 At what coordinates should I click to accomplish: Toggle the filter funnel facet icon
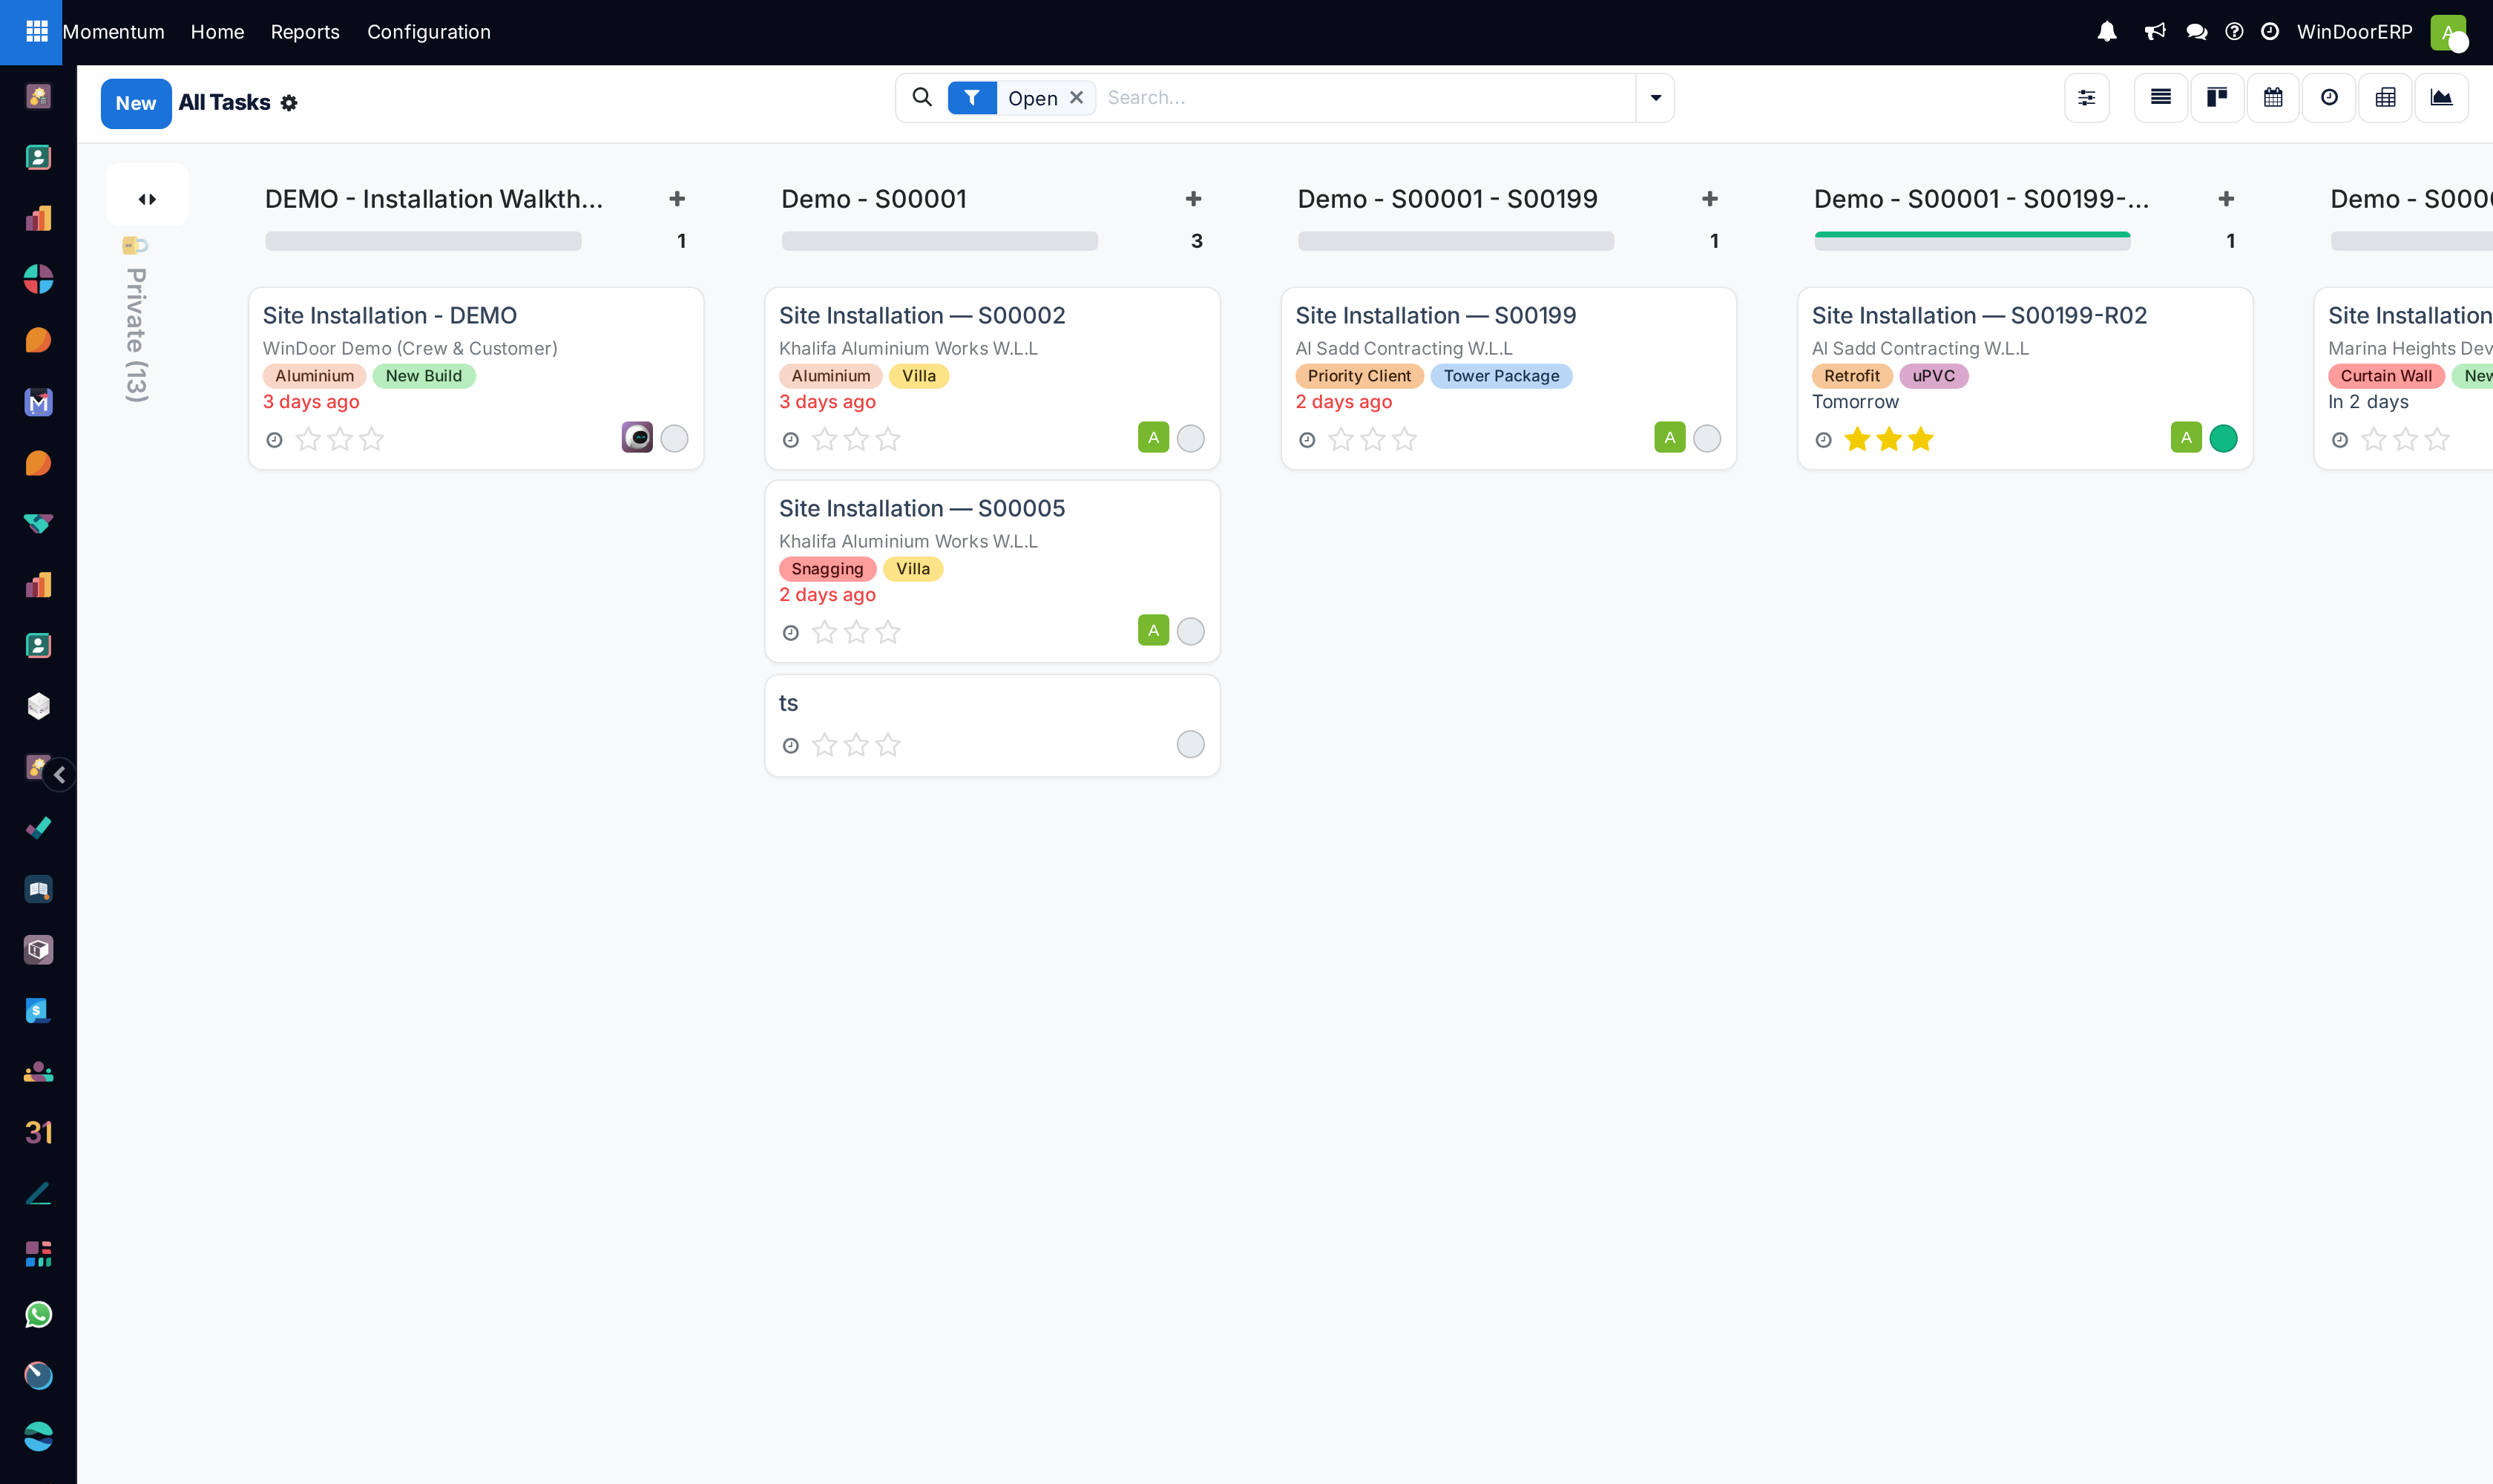coord(972,97)
